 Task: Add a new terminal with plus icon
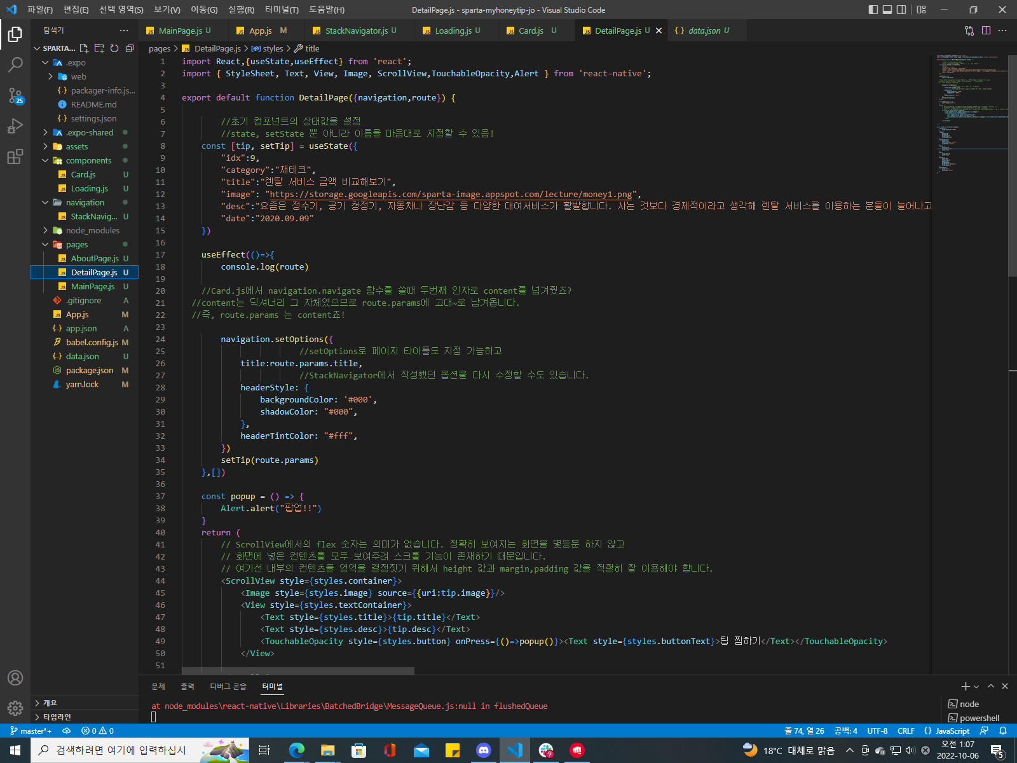click(x=966, y=686)
